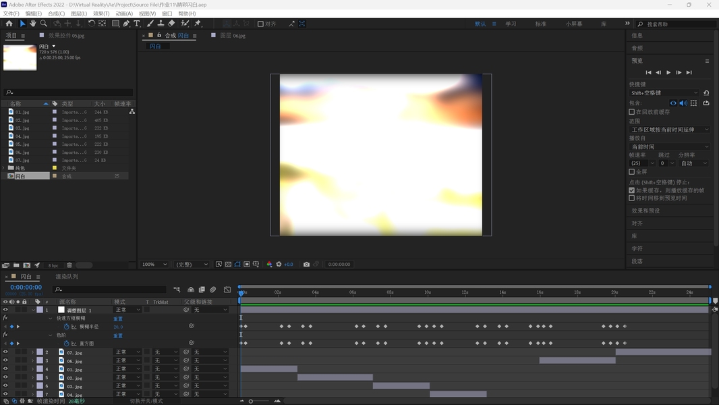The image size is (719, 405).
Task: Choose the Eraser tool
Action: coord(171,24)
